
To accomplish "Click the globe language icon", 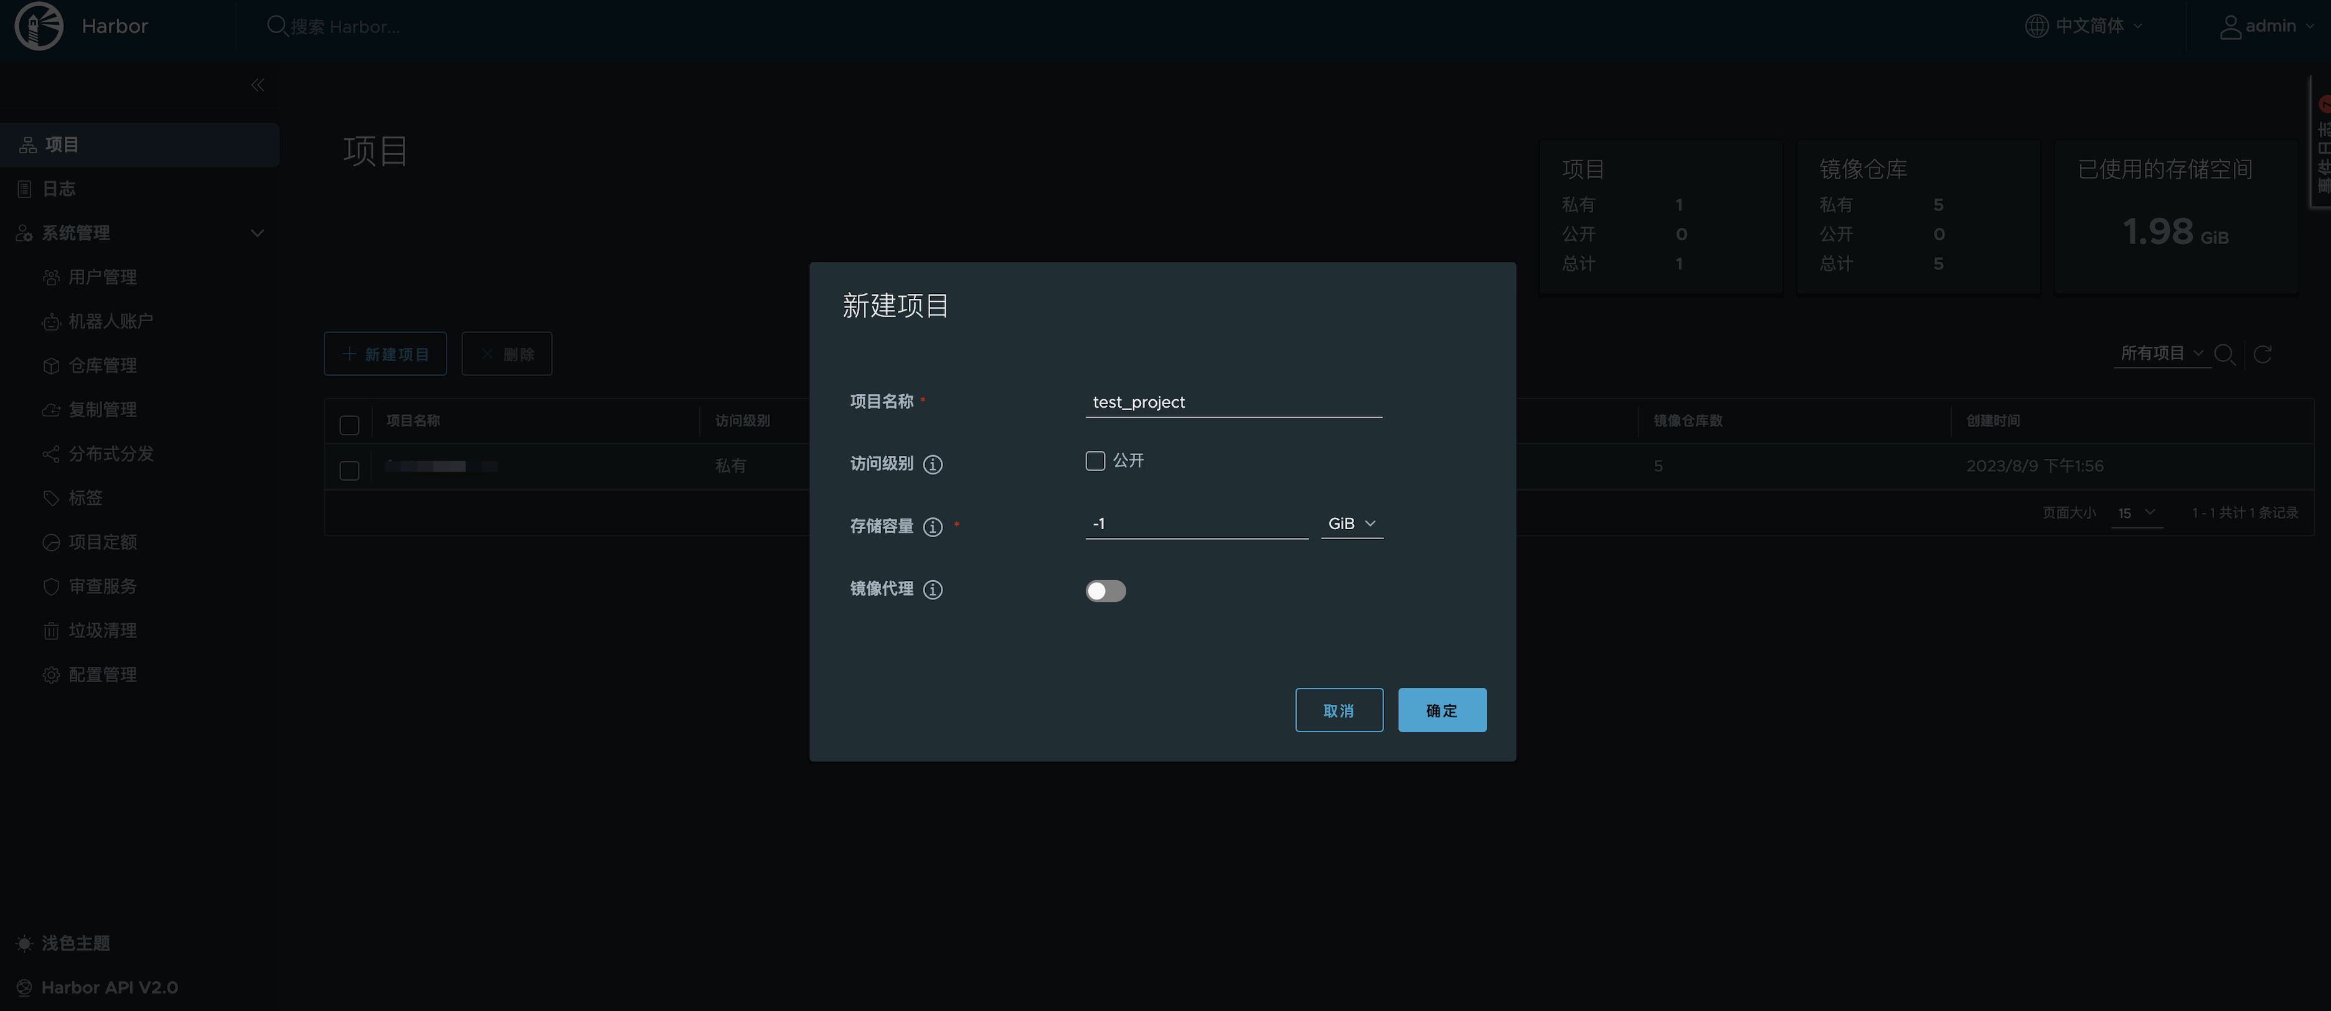I will (2036, 26).
